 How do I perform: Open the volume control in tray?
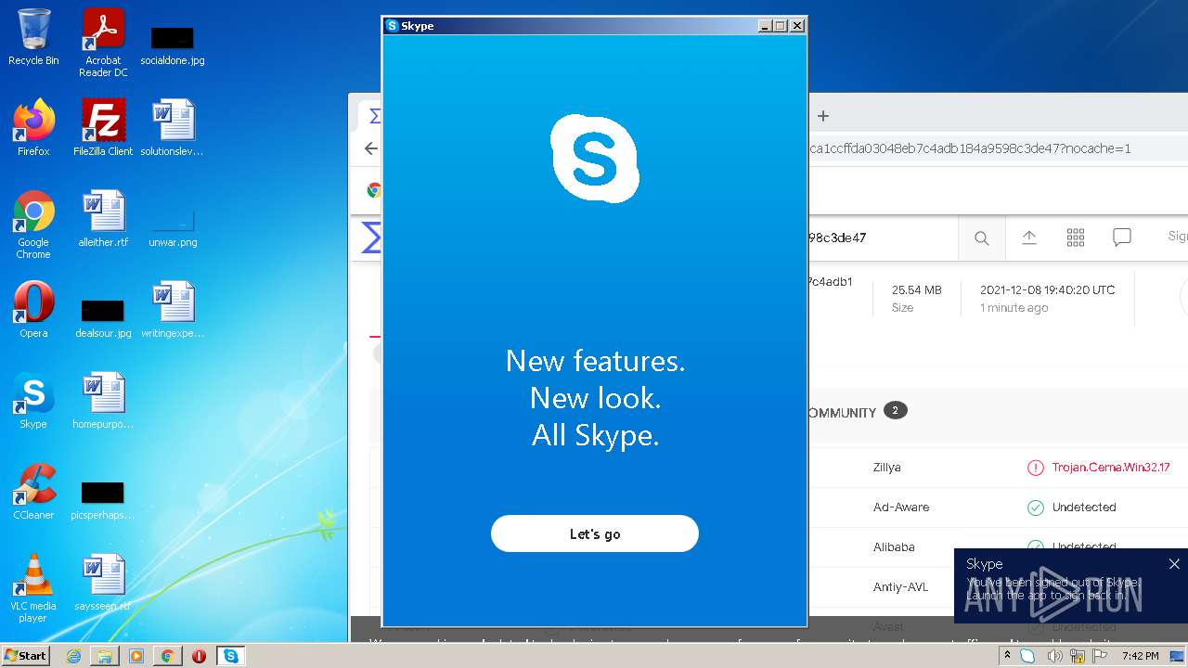click(1054, 656)
